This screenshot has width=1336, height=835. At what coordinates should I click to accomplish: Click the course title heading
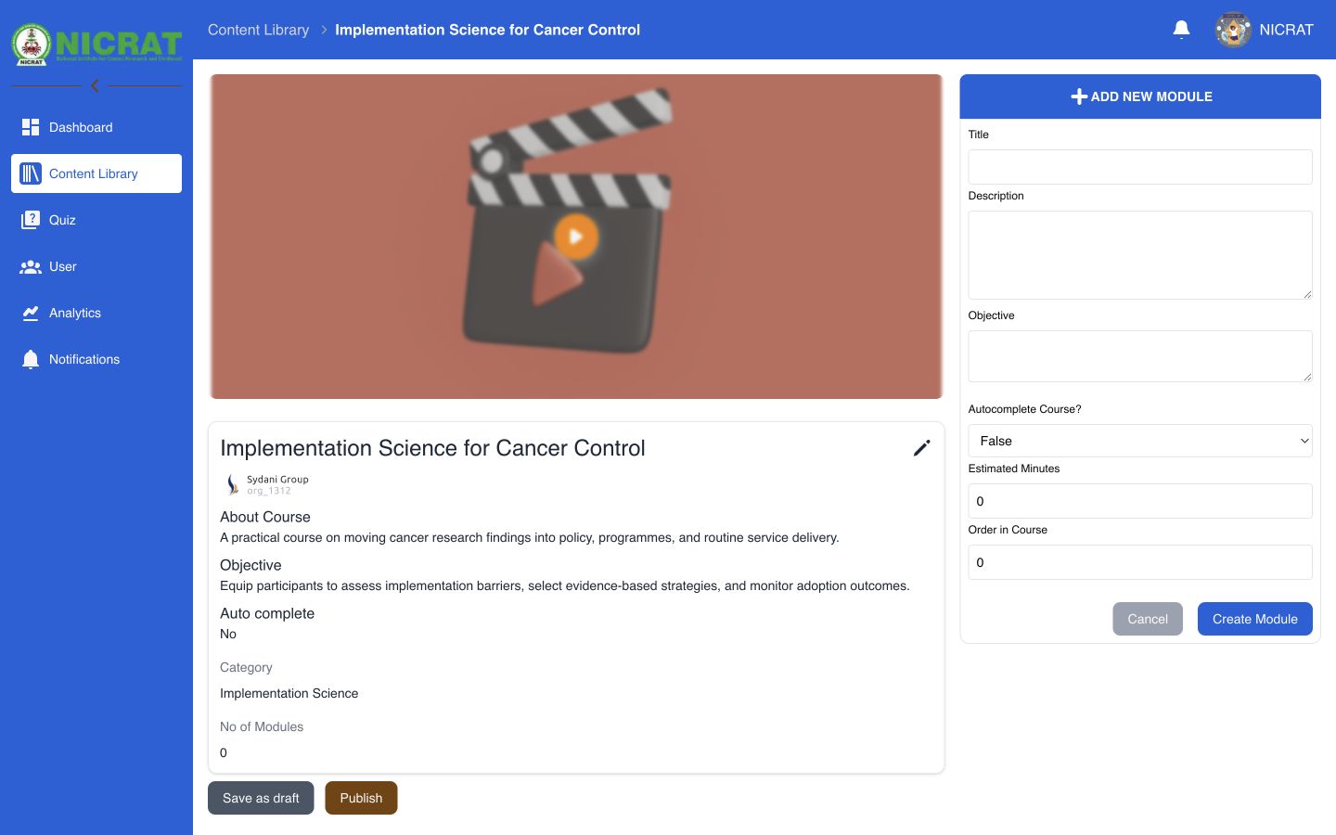pos(432,448)
